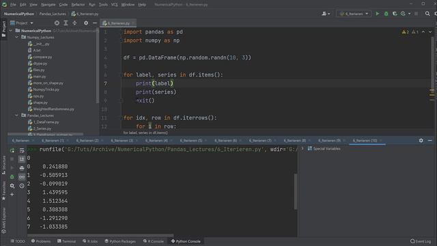Open WeightedRandomness.py in project tree
The height and width of the screenshot is (246, 437).
pos(53,109)
